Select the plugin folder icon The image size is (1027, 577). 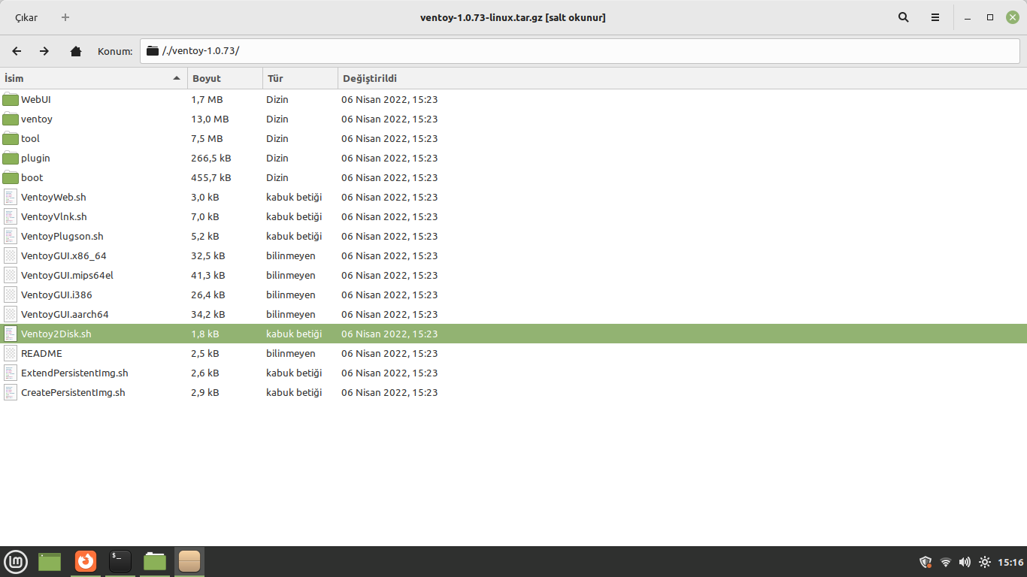(11, 158)
